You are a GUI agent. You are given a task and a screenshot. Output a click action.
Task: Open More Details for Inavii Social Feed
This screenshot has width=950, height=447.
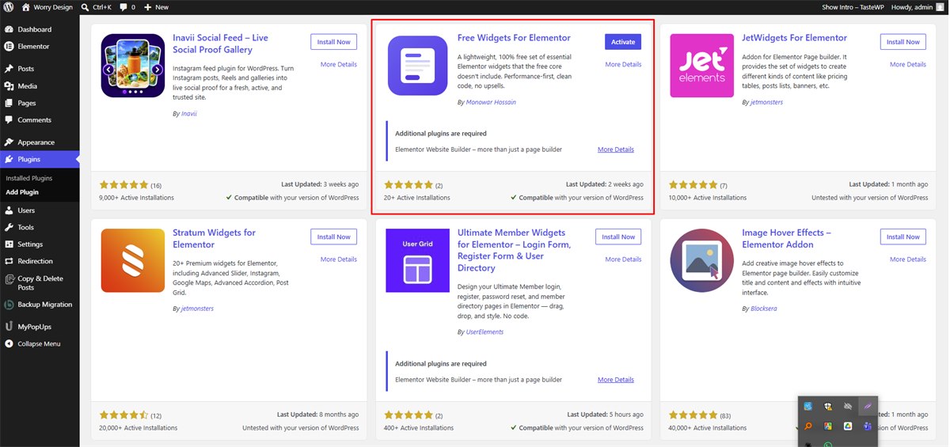[x=339, y=64]
